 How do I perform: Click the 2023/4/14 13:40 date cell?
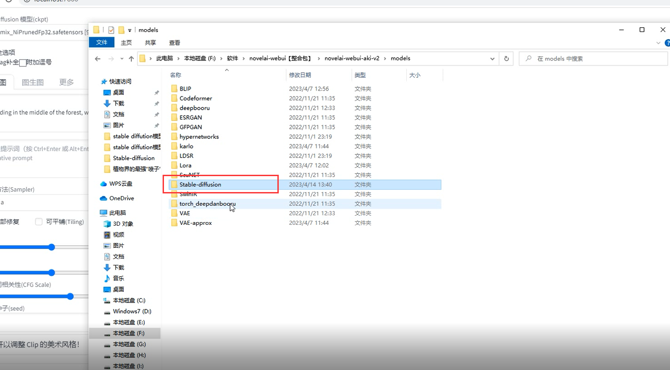point(310,184)
